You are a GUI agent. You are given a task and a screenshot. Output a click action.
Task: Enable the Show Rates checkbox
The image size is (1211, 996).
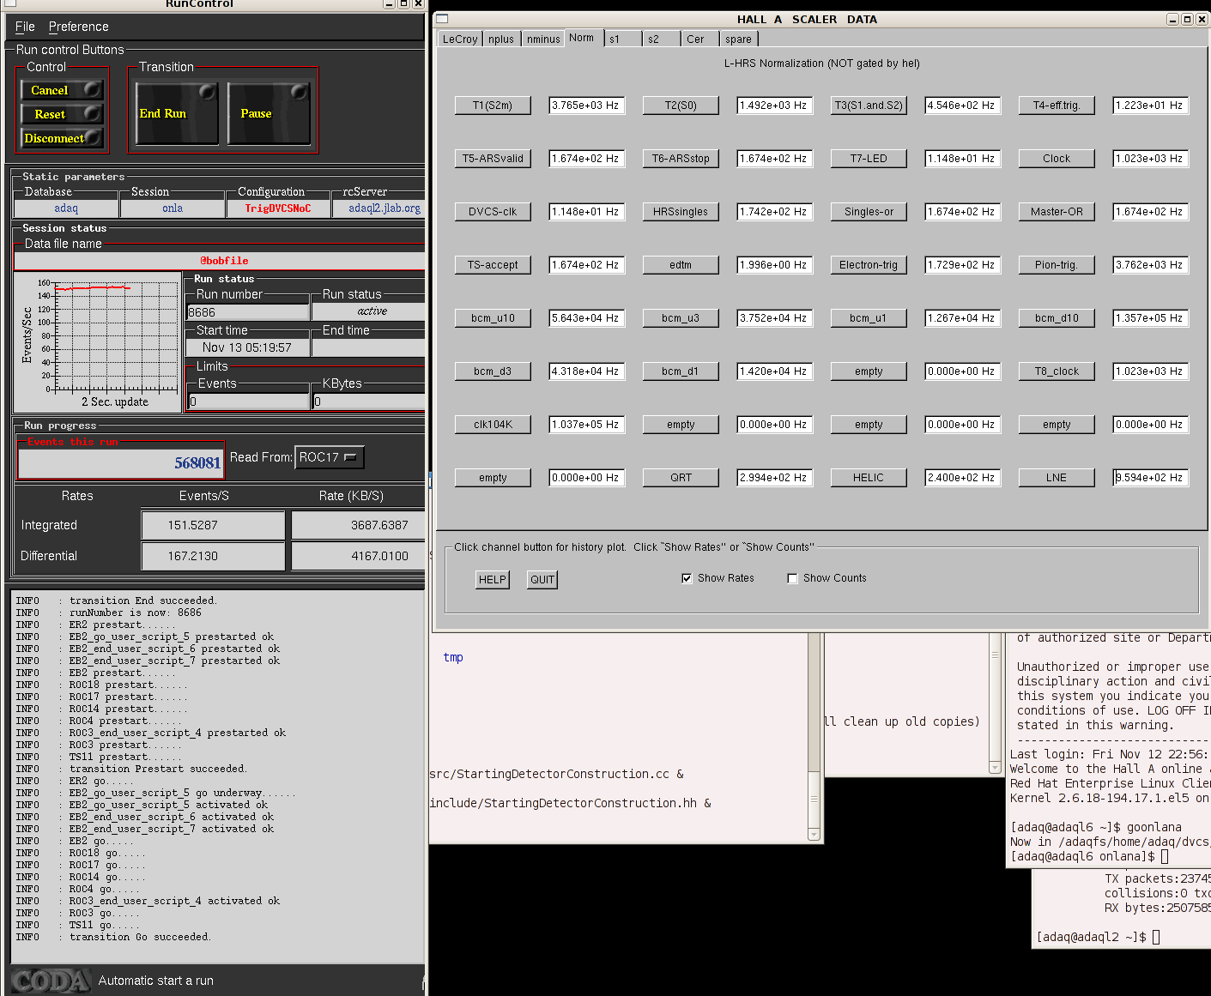pos(687,578)
